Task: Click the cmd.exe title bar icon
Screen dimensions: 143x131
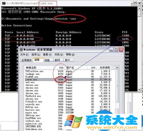Action: (4, 3)
